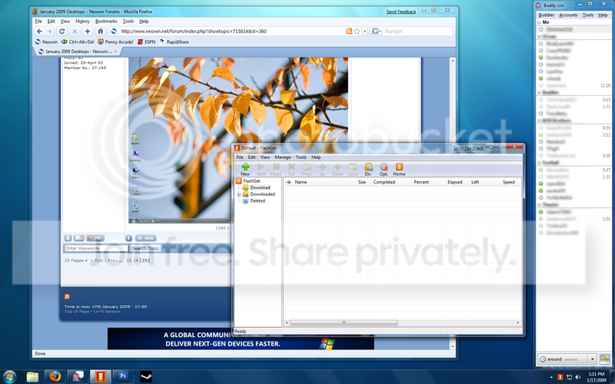Viewport: 615px width, 384px height.
Task: Open the Buddies menu in Buddy List
Action: (x=547, y=15)
